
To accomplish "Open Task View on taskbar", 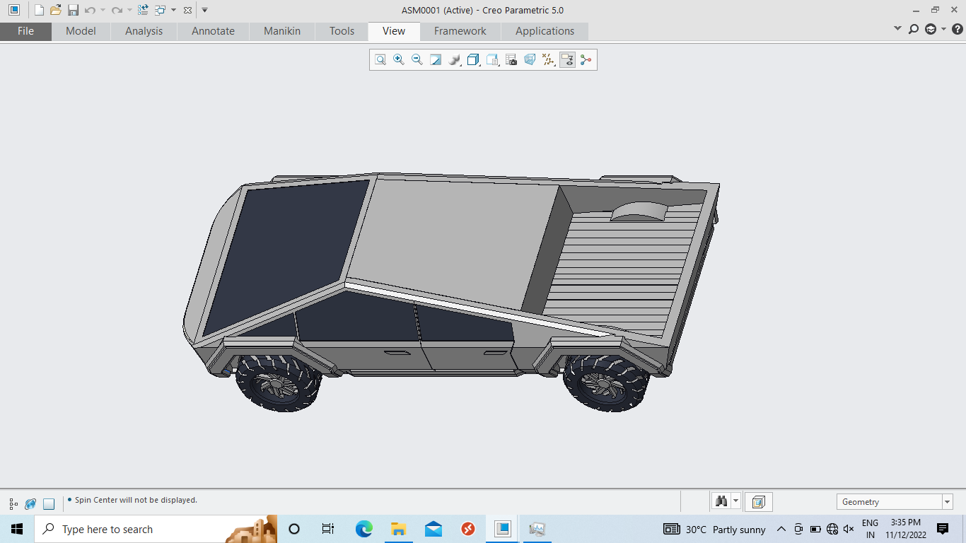I will coord(328,529).
